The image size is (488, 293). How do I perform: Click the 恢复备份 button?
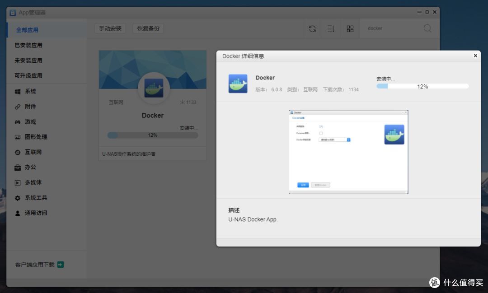pos(148,28)
